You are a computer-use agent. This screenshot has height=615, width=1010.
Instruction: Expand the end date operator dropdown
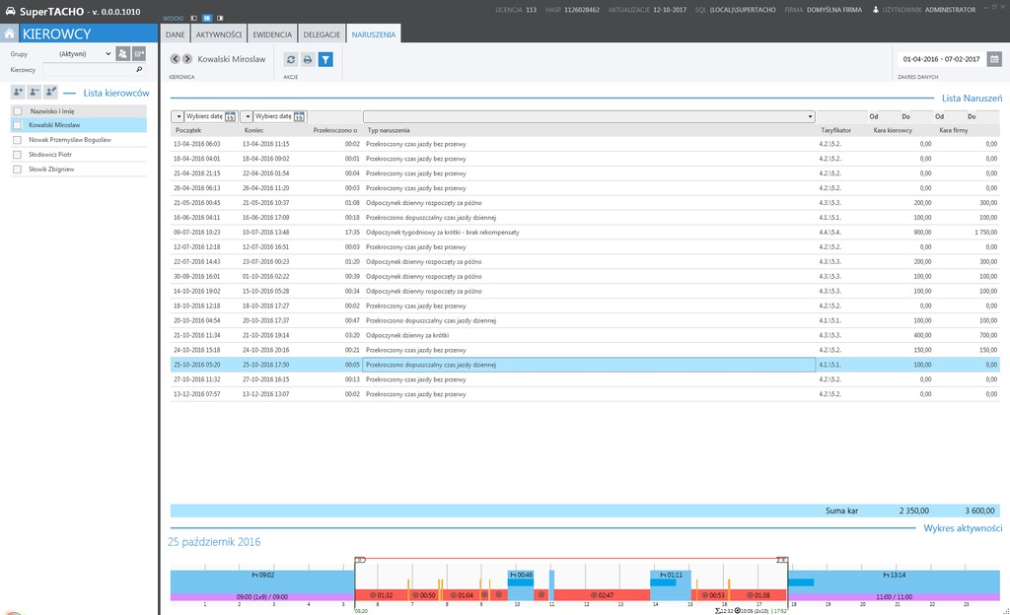pos(247,116)
